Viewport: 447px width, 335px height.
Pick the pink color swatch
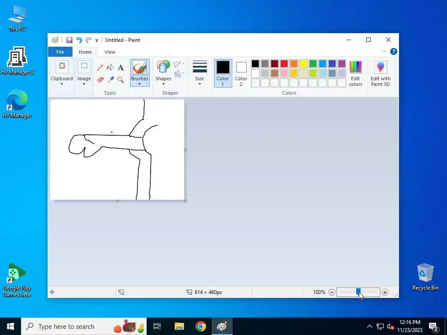[284, 73]
